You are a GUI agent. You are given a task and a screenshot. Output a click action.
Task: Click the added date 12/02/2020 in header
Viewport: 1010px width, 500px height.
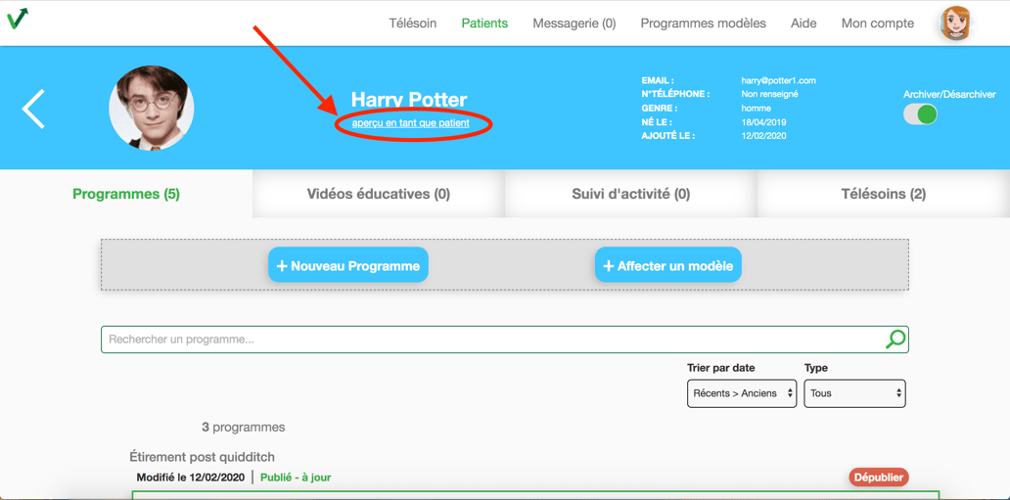764,135
